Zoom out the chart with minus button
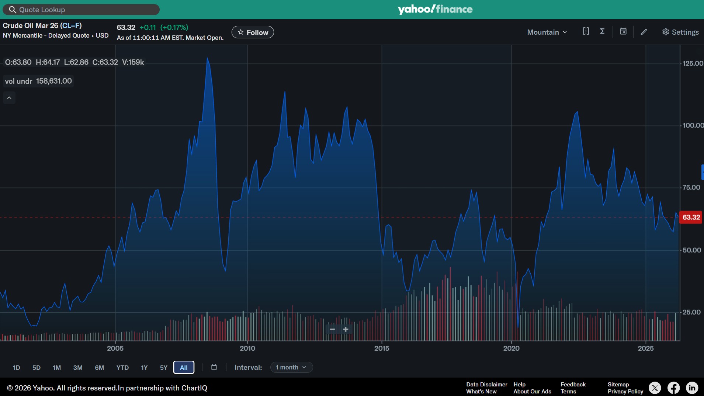The image size is (704, 396). (x=332, y=329)
